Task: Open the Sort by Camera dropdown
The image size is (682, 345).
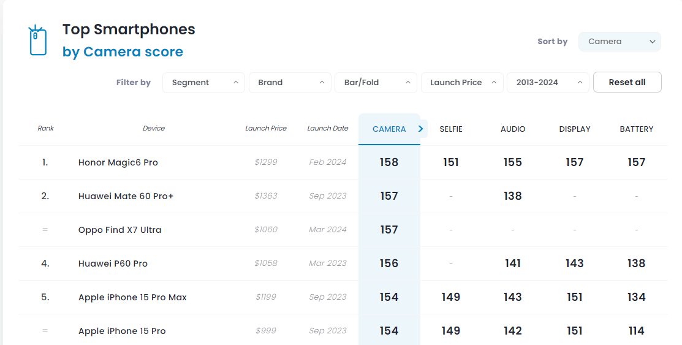Action: tap(619, 41)
